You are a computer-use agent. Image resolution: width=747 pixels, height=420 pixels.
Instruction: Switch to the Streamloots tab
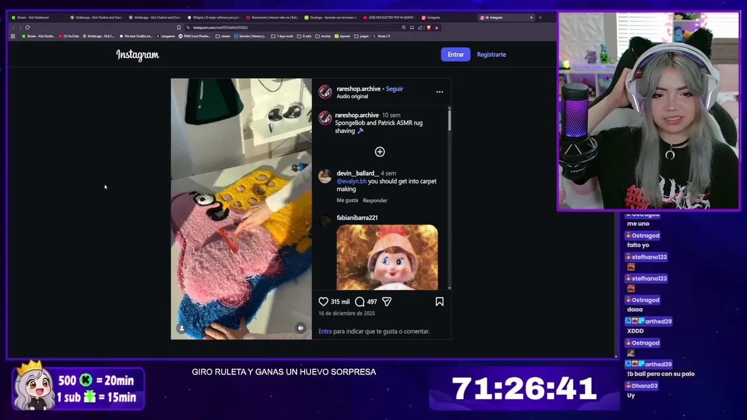click(x=271, y=17)
